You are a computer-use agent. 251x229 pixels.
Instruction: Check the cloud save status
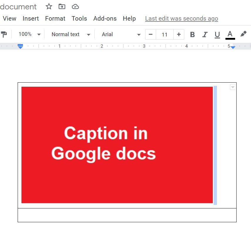point(75,6)
